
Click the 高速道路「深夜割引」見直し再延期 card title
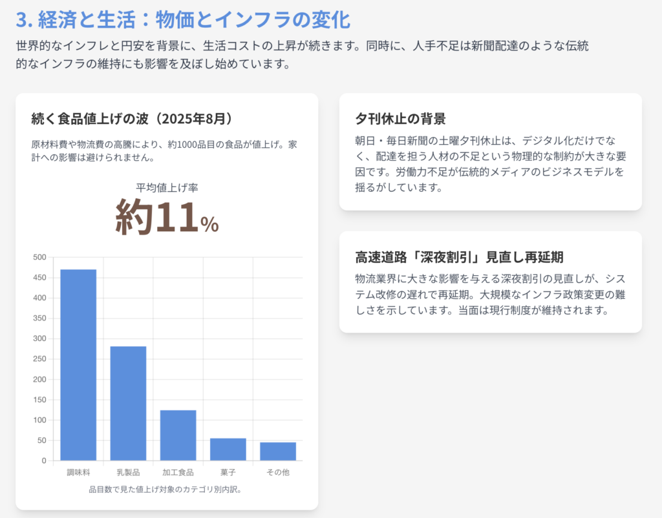[x=460, y=257]
